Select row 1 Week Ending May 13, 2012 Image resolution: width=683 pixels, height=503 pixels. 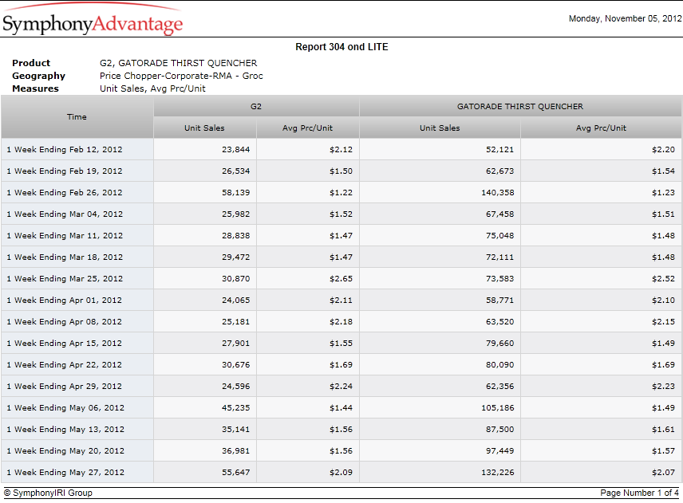341,430
